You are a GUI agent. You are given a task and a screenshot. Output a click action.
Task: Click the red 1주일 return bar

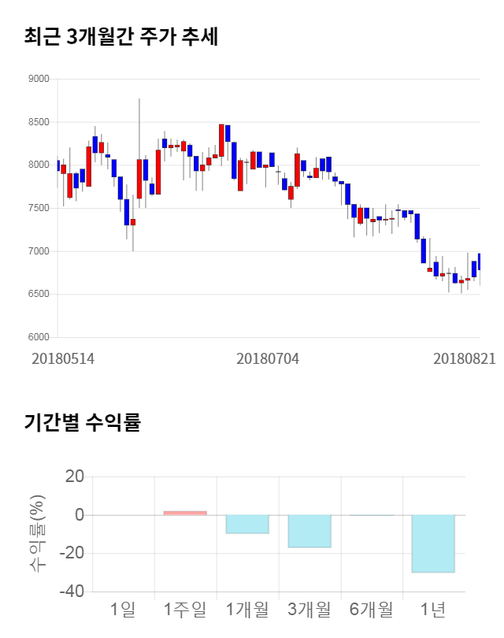coord(185,513)
